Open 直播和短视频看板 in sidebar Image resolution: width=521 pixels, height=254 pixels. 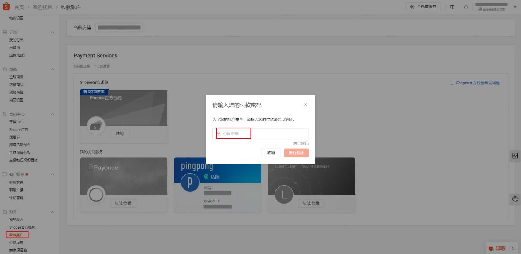click(23, 160)
